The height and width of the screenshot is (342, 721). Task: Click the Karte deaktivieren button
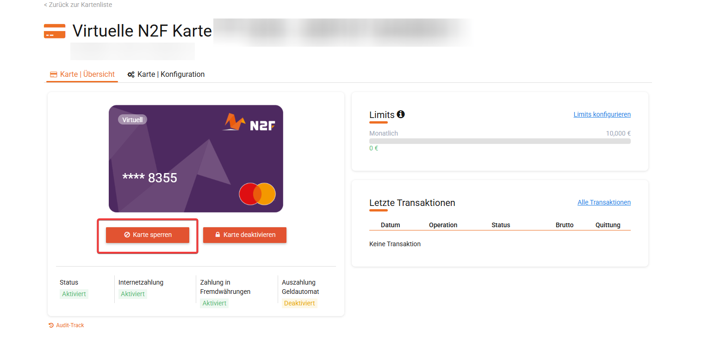pyautogui.click(x=245, y=235)
